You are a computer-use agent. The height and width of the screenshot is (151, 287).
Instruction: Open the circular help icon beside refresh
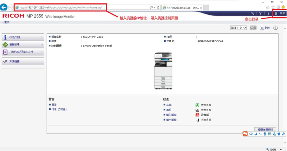(275, 28)
